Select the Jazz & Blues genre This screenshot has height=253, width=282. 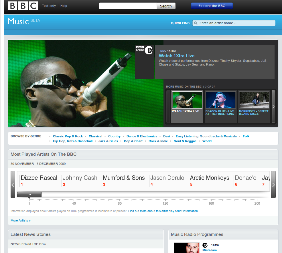click(108, 141)
